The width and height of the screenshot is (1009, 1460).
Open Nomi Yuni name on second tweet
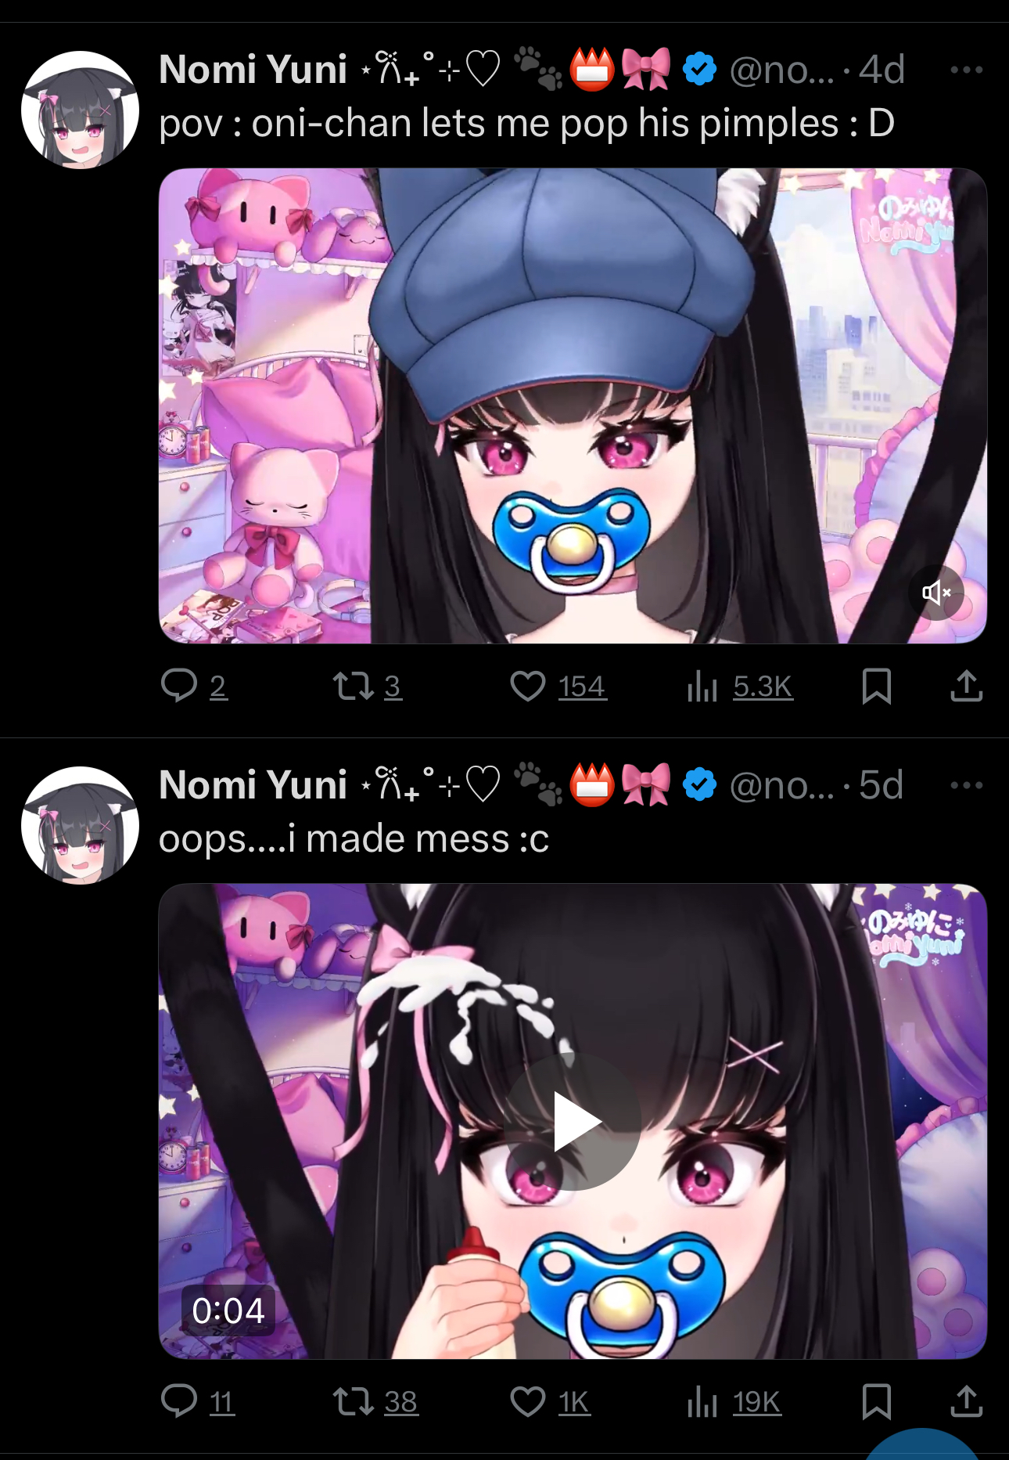(253, 785)
